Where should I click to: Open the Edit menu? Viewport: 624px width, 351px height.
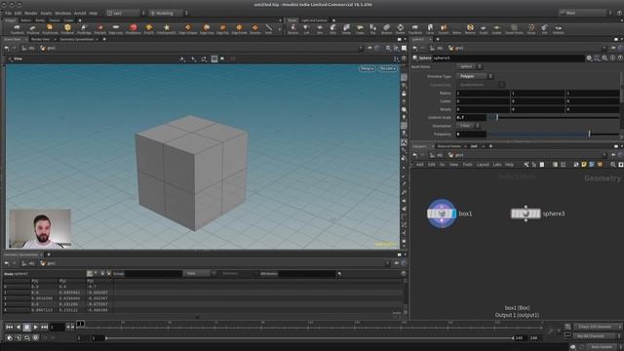tap(18, 13)
